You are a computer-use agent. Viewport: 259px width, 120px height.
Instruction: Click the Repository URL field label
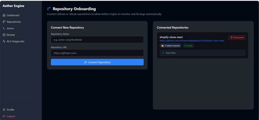point(59,47)
